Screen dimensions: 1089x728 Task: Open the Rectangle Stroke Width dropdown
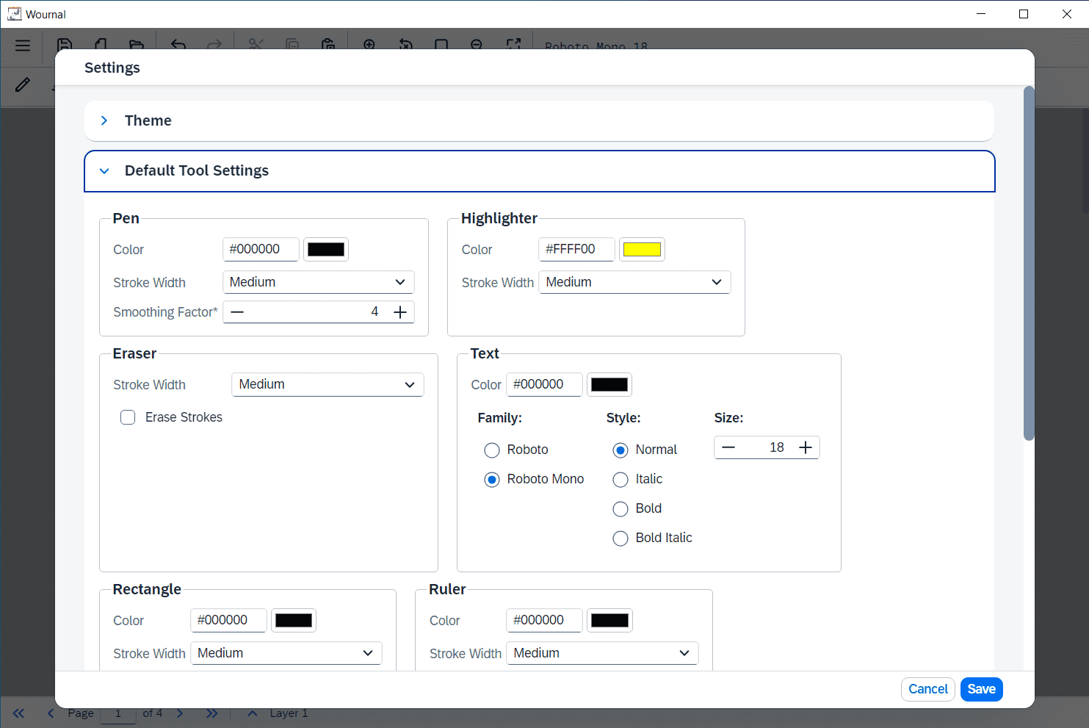286,653
